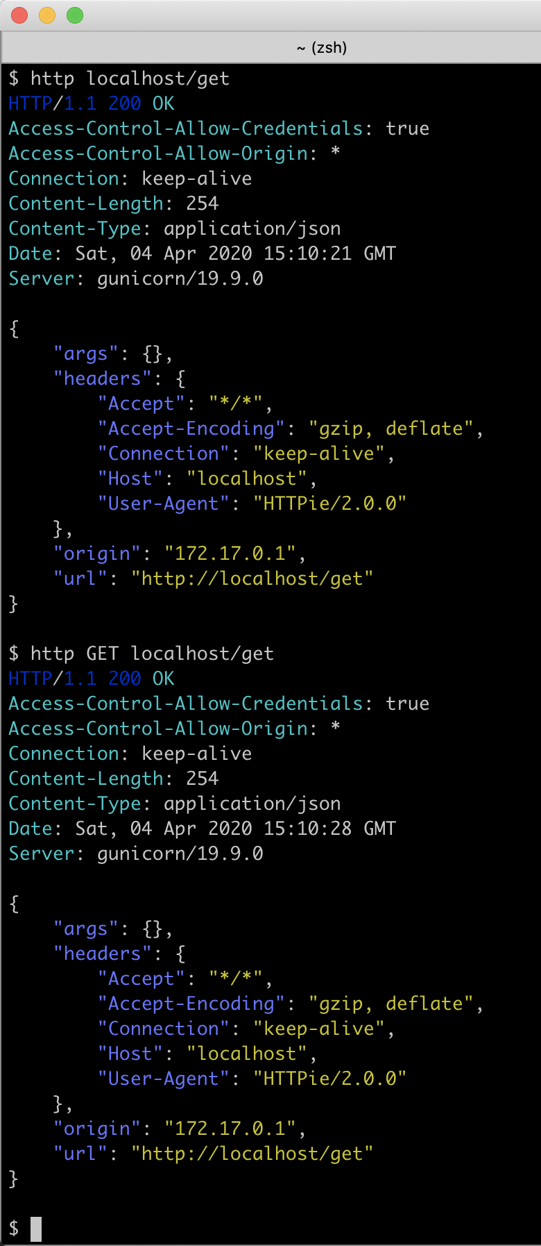This screenshot has height=1246, width=541.
Task: Click the second "HTTP/1.1 200 OK" status line
Action: (x=92, y=679)
